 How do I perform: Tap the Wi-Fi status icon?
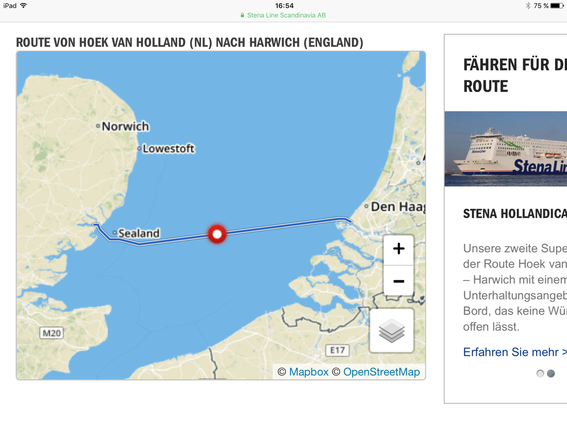(x=23, y=6)
